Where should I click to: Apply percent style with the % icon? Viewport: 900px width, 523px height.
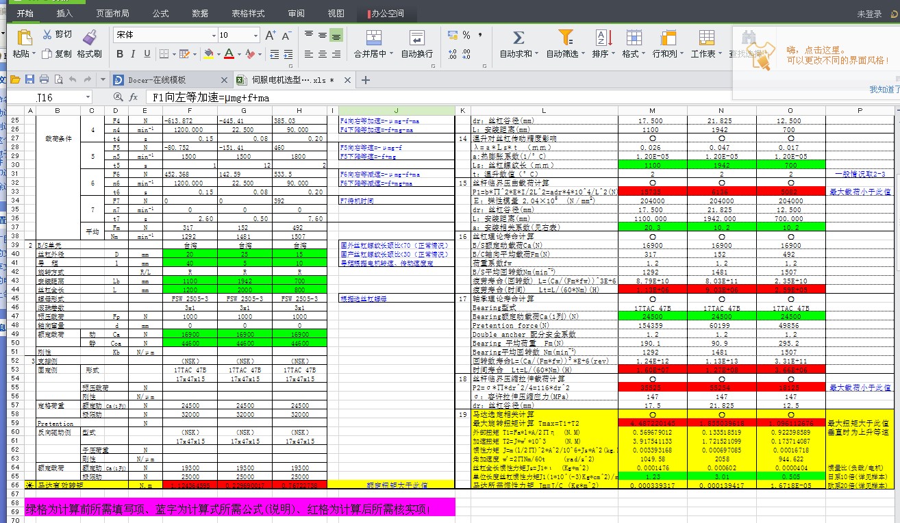(x=466, y=35)
